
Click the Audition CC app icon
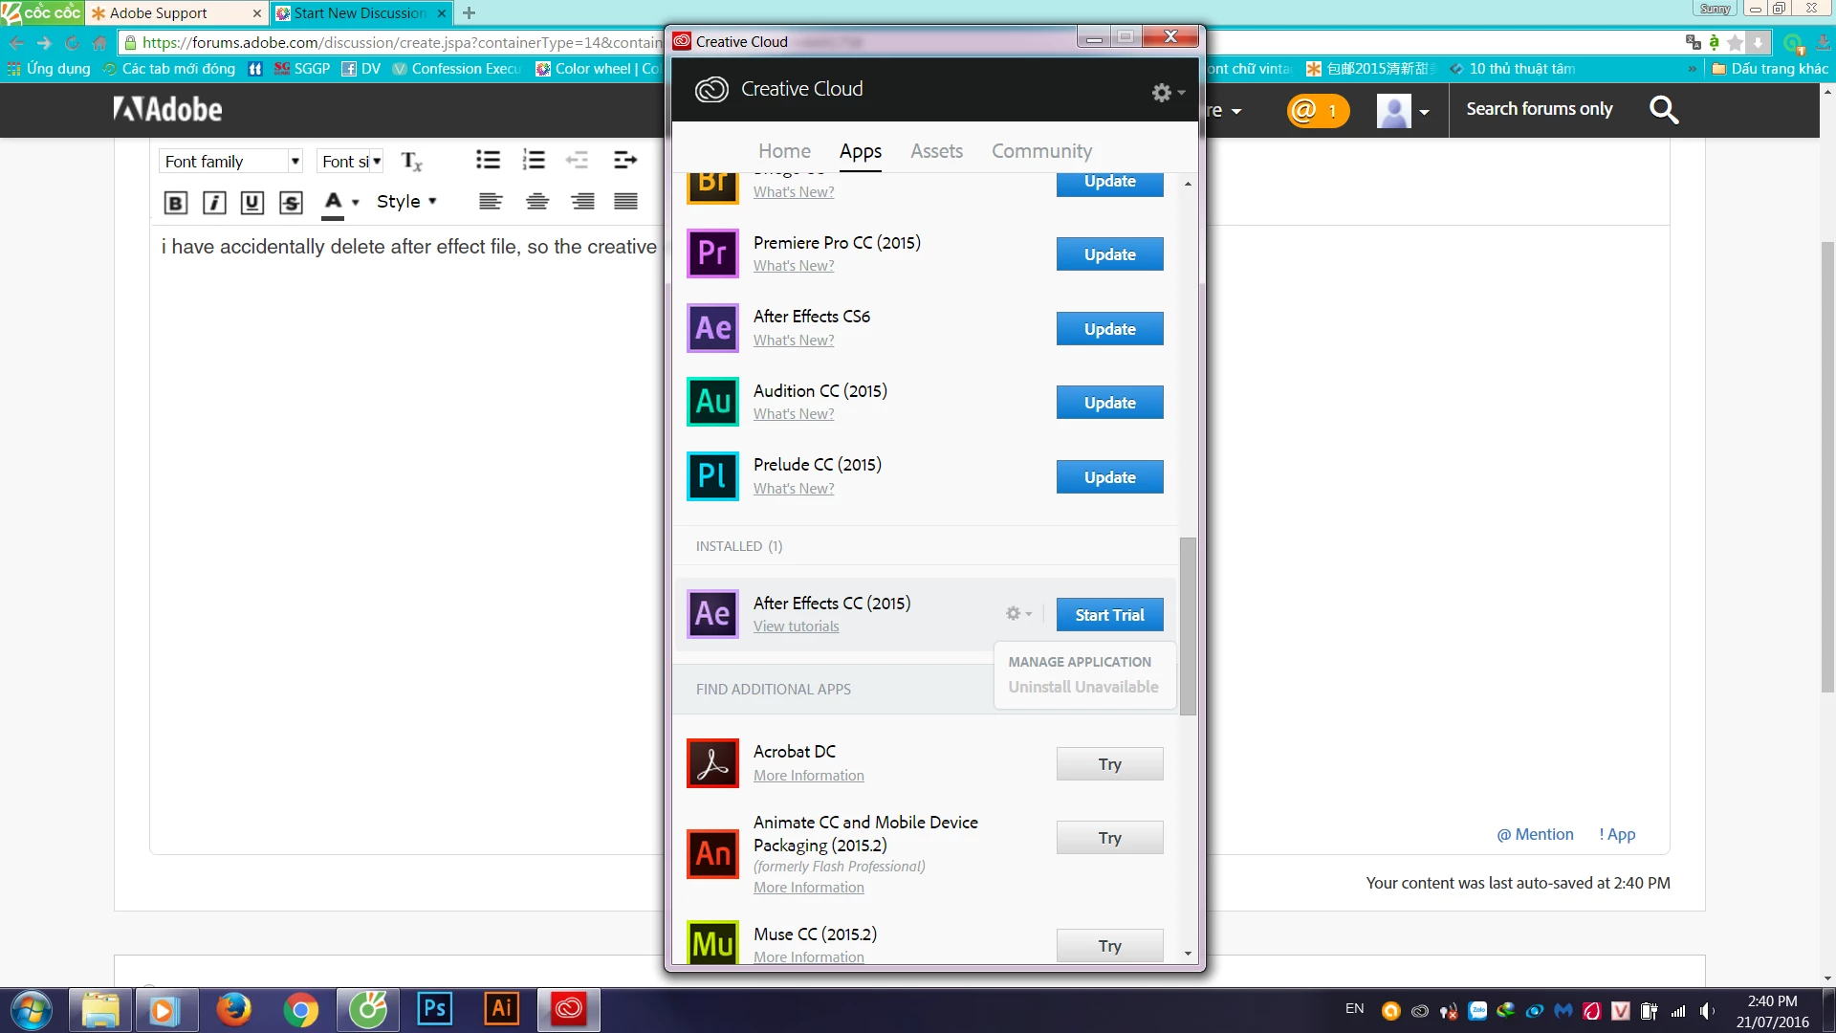coord(712,402)
